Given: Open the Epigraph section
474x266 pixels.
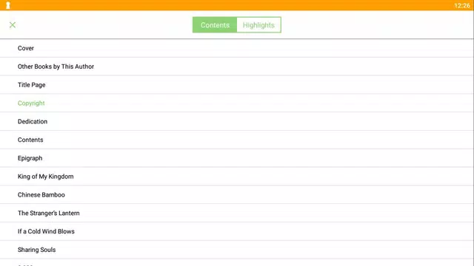Looking at the screenshot, I should pyautogui.click(x=237, y=158).
